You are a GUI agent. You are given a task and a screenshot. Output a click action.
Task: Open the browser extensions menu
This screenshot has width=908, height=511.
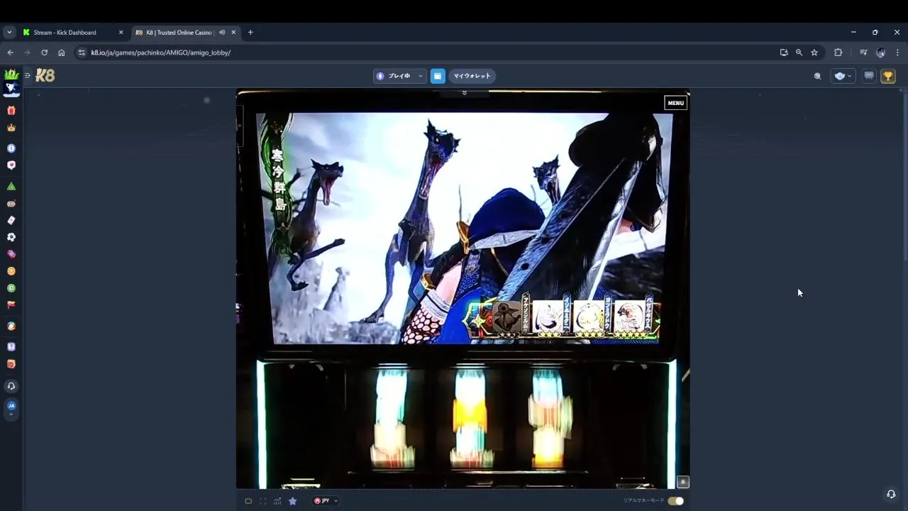tap(838, 53)
